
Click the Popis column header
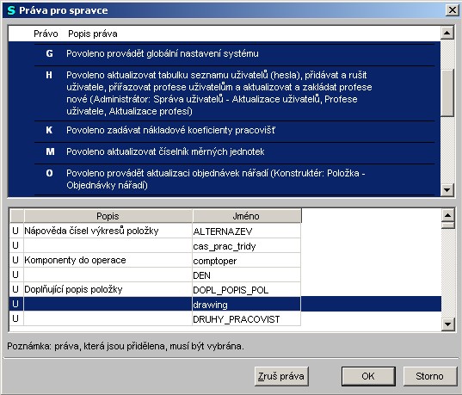click(x=108, y=216)
